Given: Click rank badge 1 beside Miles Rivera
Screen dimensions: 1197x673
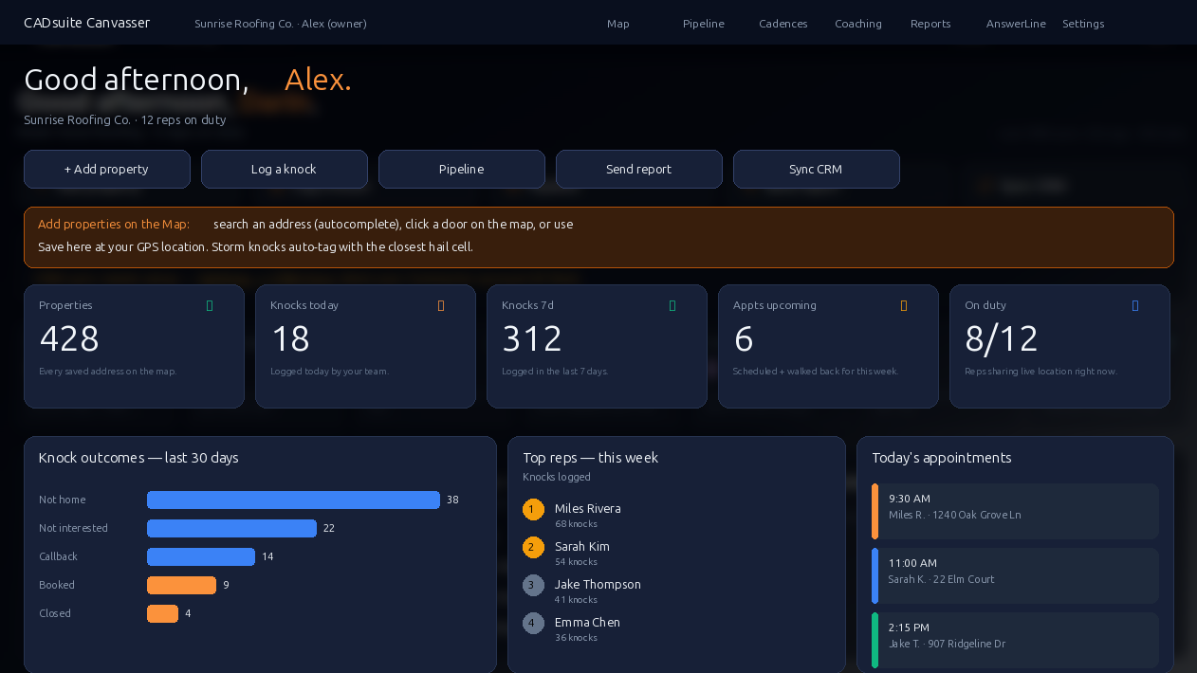Looking at the screenshot, I should coord(533,510).
